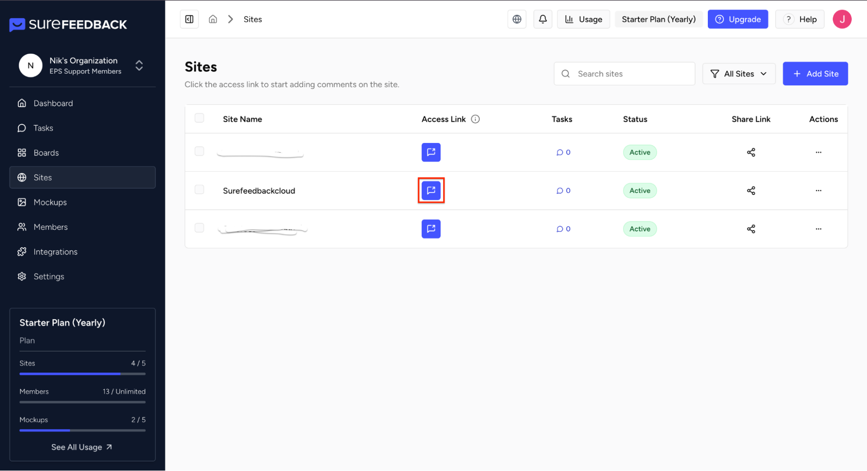Click share link icon for Surefeedbackcloud

751,191
